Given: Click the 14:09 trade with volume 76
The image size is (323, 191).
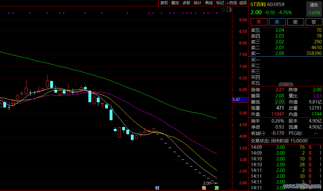Looking at the screenshot, I should tap(286, 147).
